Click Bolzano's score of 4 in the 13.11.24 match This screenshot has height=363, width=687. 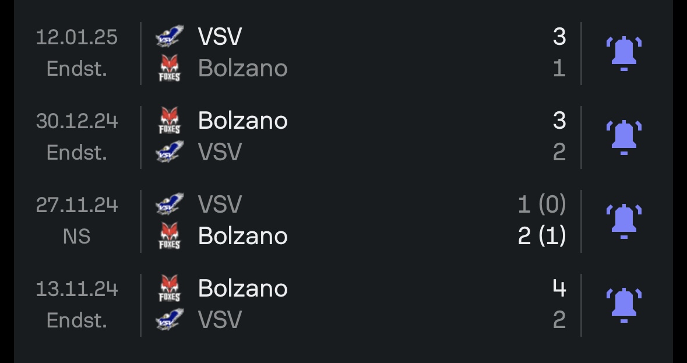pos(559,288)
